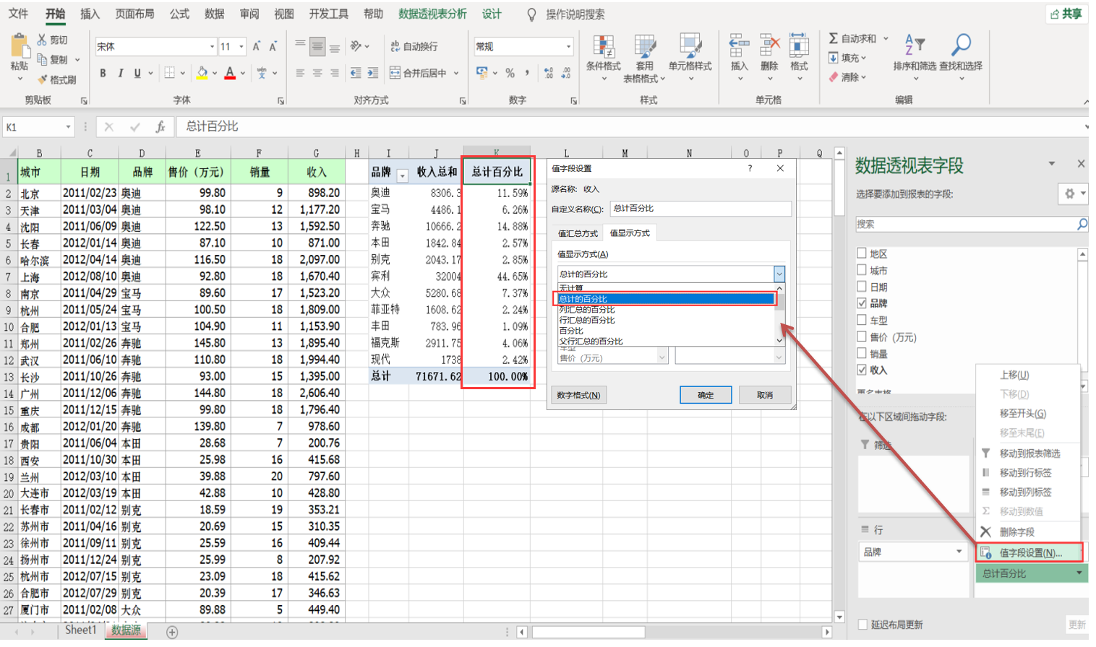Check the 销量 field checkbox

(862, 353)
